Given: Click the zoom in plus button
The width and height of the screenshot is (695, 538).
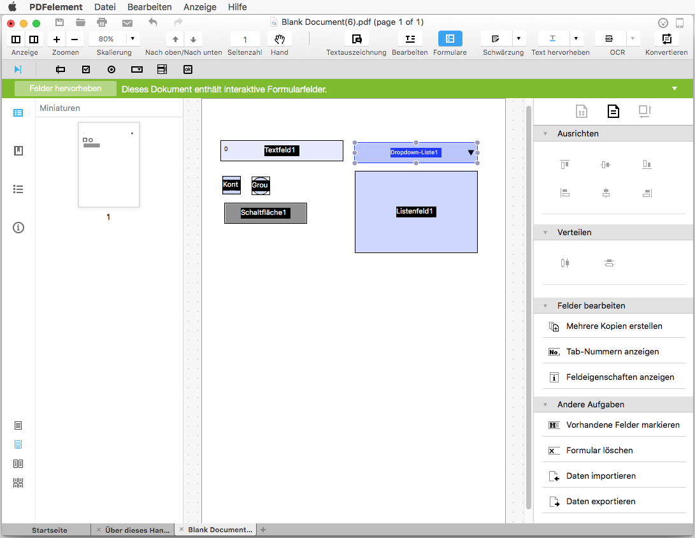Looking at the screenshot, I should tap(57, 40).
